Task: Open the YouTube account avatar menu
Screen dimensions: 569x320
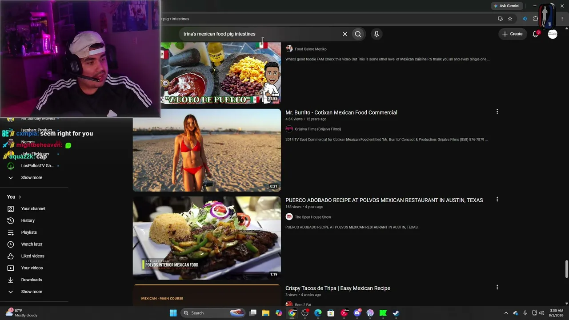Action: [x=553, y=34]
